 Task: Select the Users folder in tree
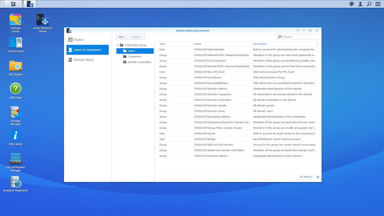tap(135, 51)
